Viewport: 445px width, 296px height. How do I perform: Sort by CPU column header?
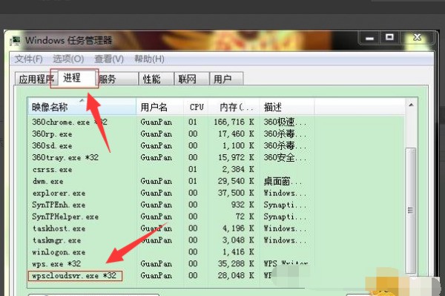tap(196, 107)
